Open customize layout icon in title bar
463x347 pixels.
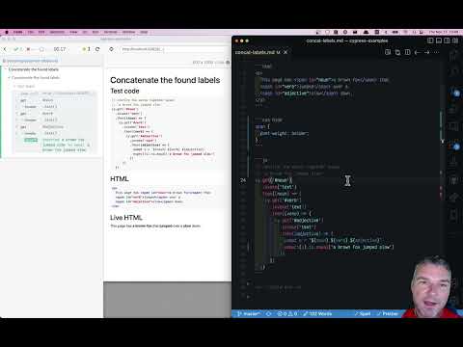coord(455,40)
